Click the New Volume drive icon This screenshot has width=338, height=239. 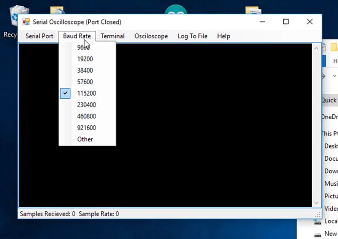pyautogui.click(x=318, y=235)
